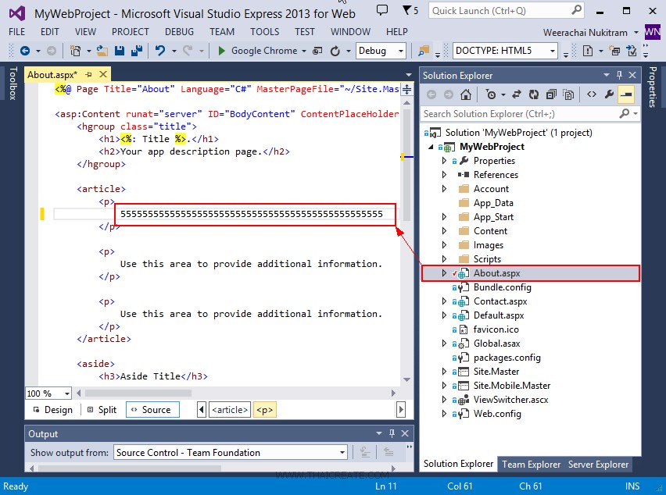Click the Search Solution Explorer field

point(521,114)
